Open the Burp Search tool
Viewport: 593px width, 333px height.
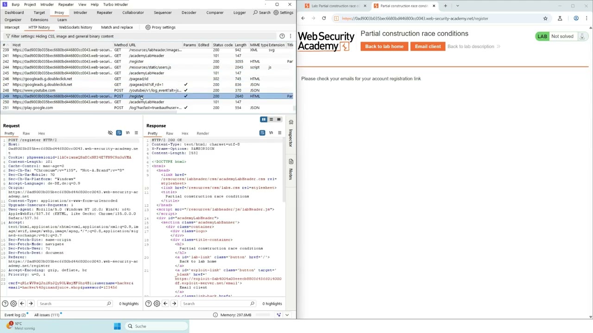(262, 12)
